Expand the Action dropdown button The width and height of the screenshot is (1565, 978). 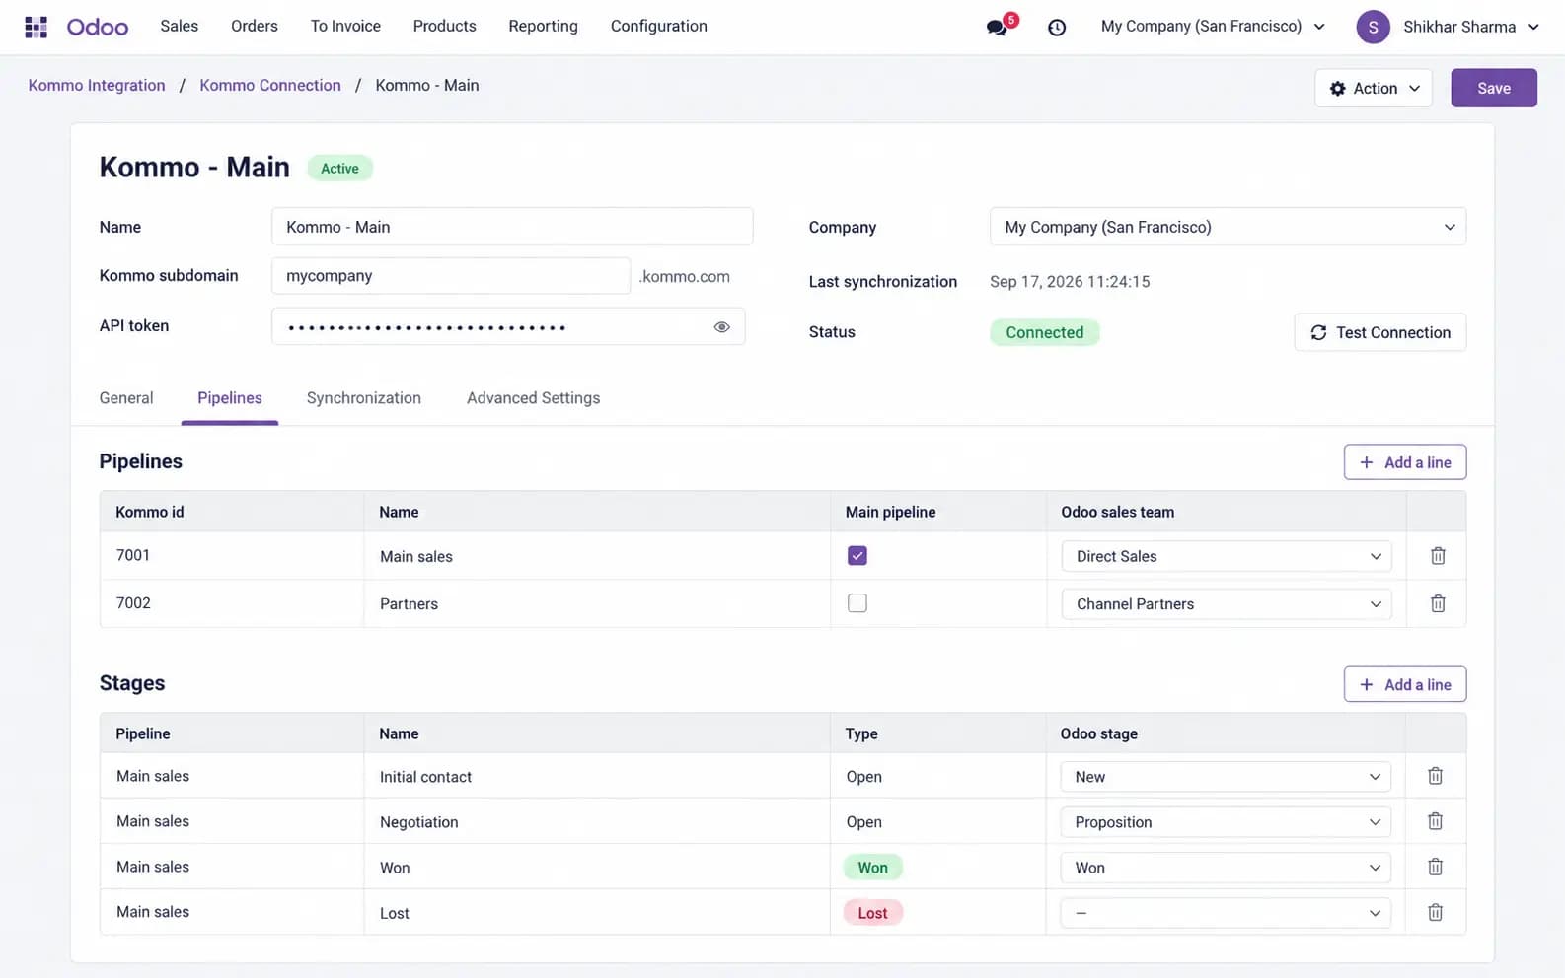pos(1374,88)
